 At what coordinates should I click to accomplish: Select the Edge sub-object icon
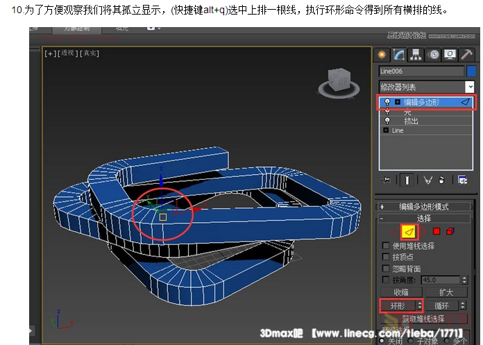409,232
